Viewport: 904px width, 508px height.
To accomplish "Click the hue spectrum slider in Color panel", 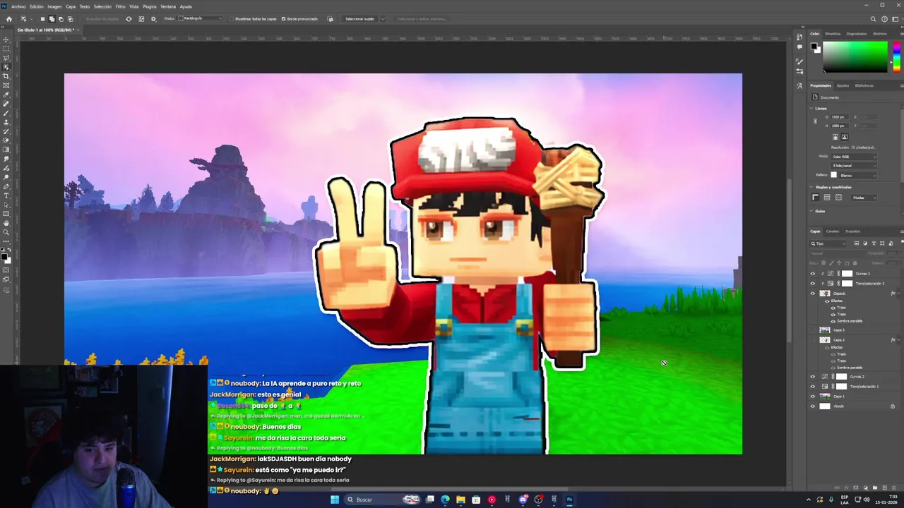I will click(x=897, y=57).
